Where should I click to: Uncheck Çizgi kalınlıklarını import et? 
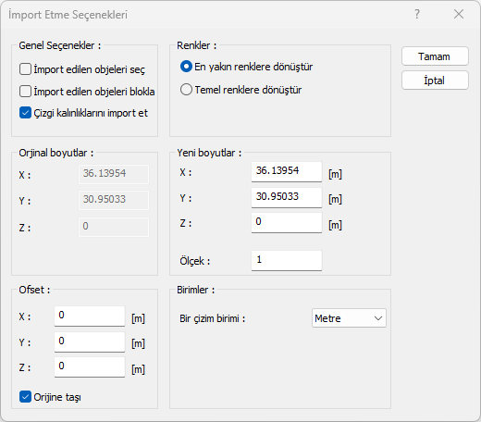(25, 113)
